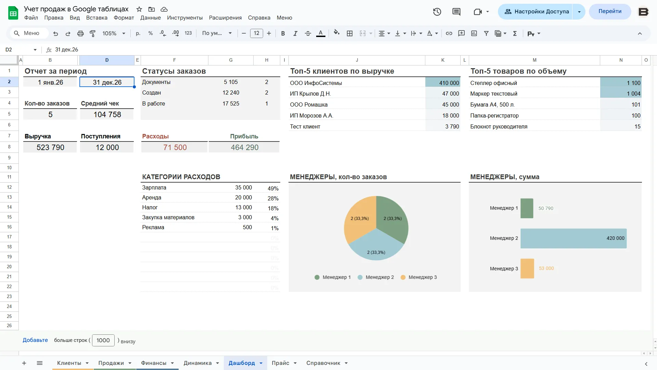Open the all sheets list icon

pyautogui.click(x=40, y=363)
